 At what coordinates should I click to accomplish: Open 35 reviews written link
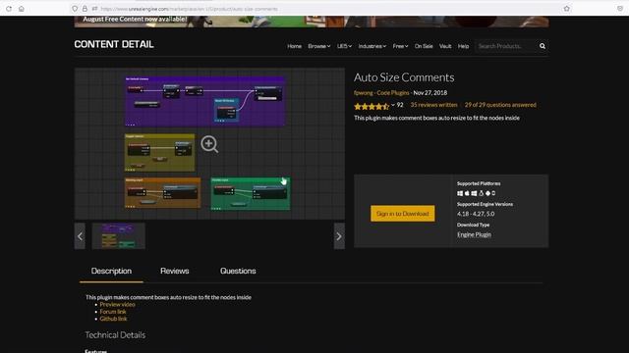click(x=433, y=105)
